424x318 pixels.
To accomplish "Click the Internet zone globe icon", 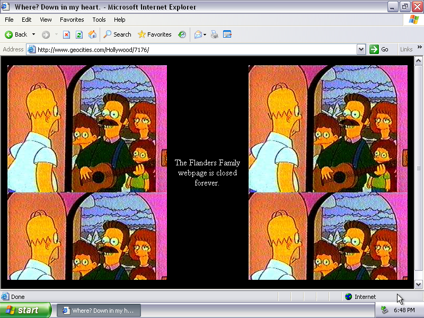I will [x=349, y=297].
